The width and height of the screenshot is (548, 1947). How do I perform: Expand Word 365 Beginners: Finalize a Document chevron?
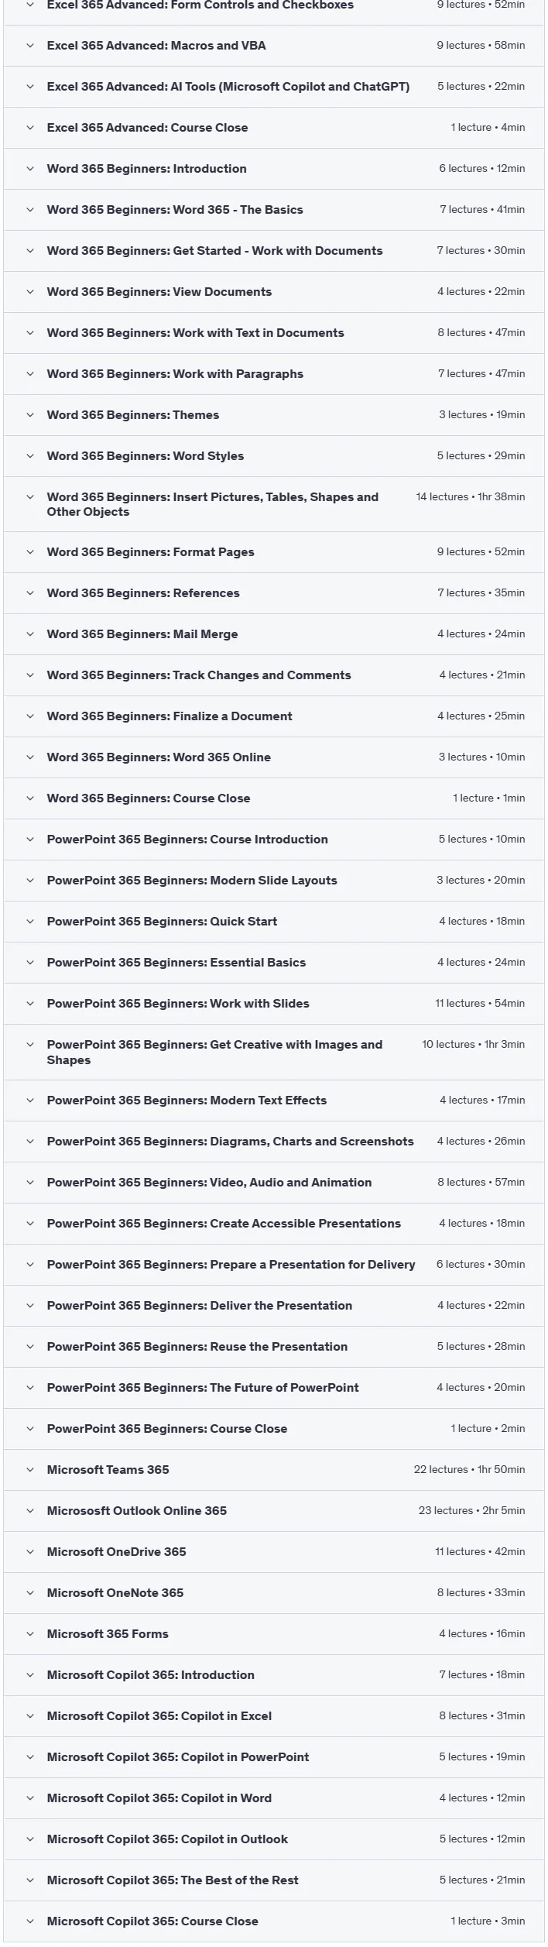tap(30, 716)
